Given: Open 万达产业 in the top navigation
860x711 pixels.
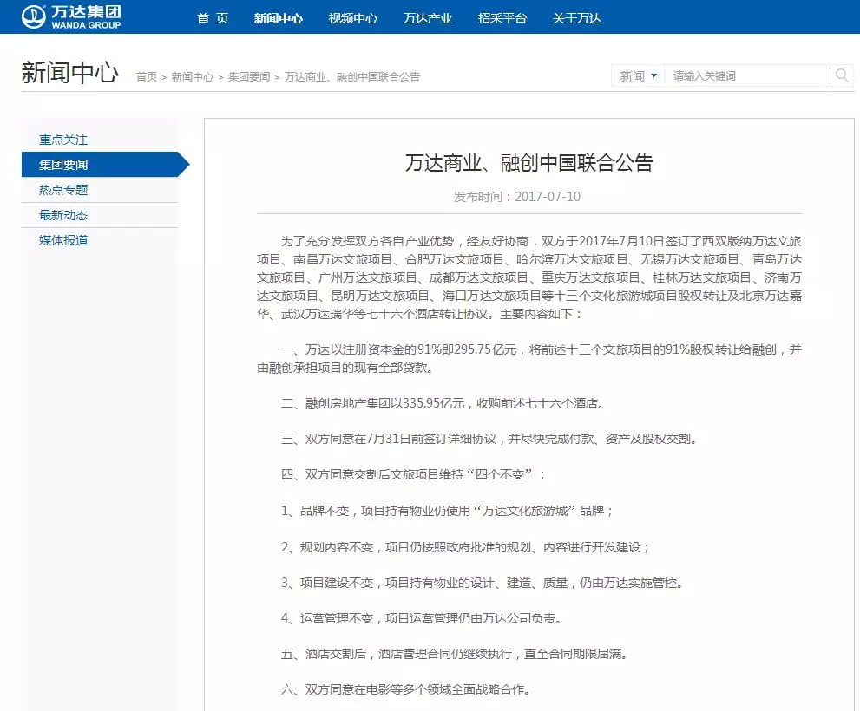Looking at the screenshot, I should coord(427,18).
